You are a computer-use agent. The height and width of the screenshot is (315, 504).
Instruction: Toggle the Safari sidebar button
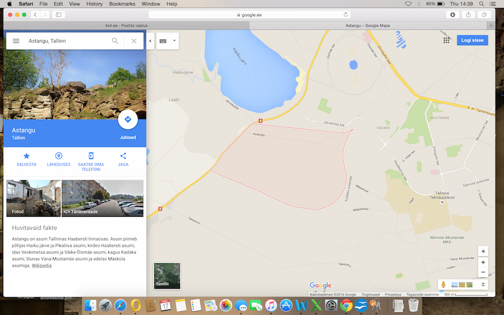(59, 14)
